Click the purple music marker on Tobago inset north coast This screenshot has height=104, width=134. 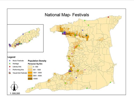click(x=23, y=34)
